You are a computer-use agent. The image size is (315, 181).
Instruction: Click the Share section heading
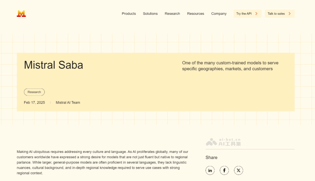pos(211,157)
